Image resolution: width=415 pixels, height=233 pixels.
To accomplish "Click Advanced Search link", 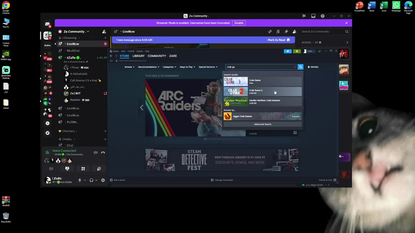I will (263, 124).
